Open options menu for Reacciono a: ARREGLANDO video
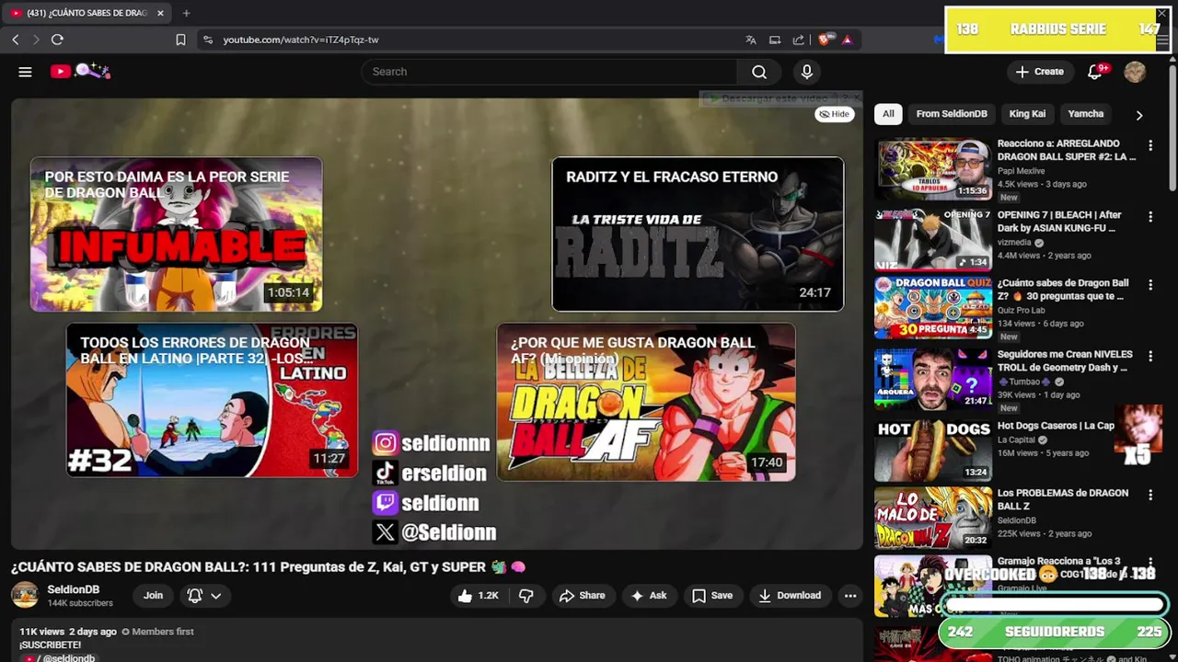This screenshot has width=1178, height=662. click(x=1150, y=145)
